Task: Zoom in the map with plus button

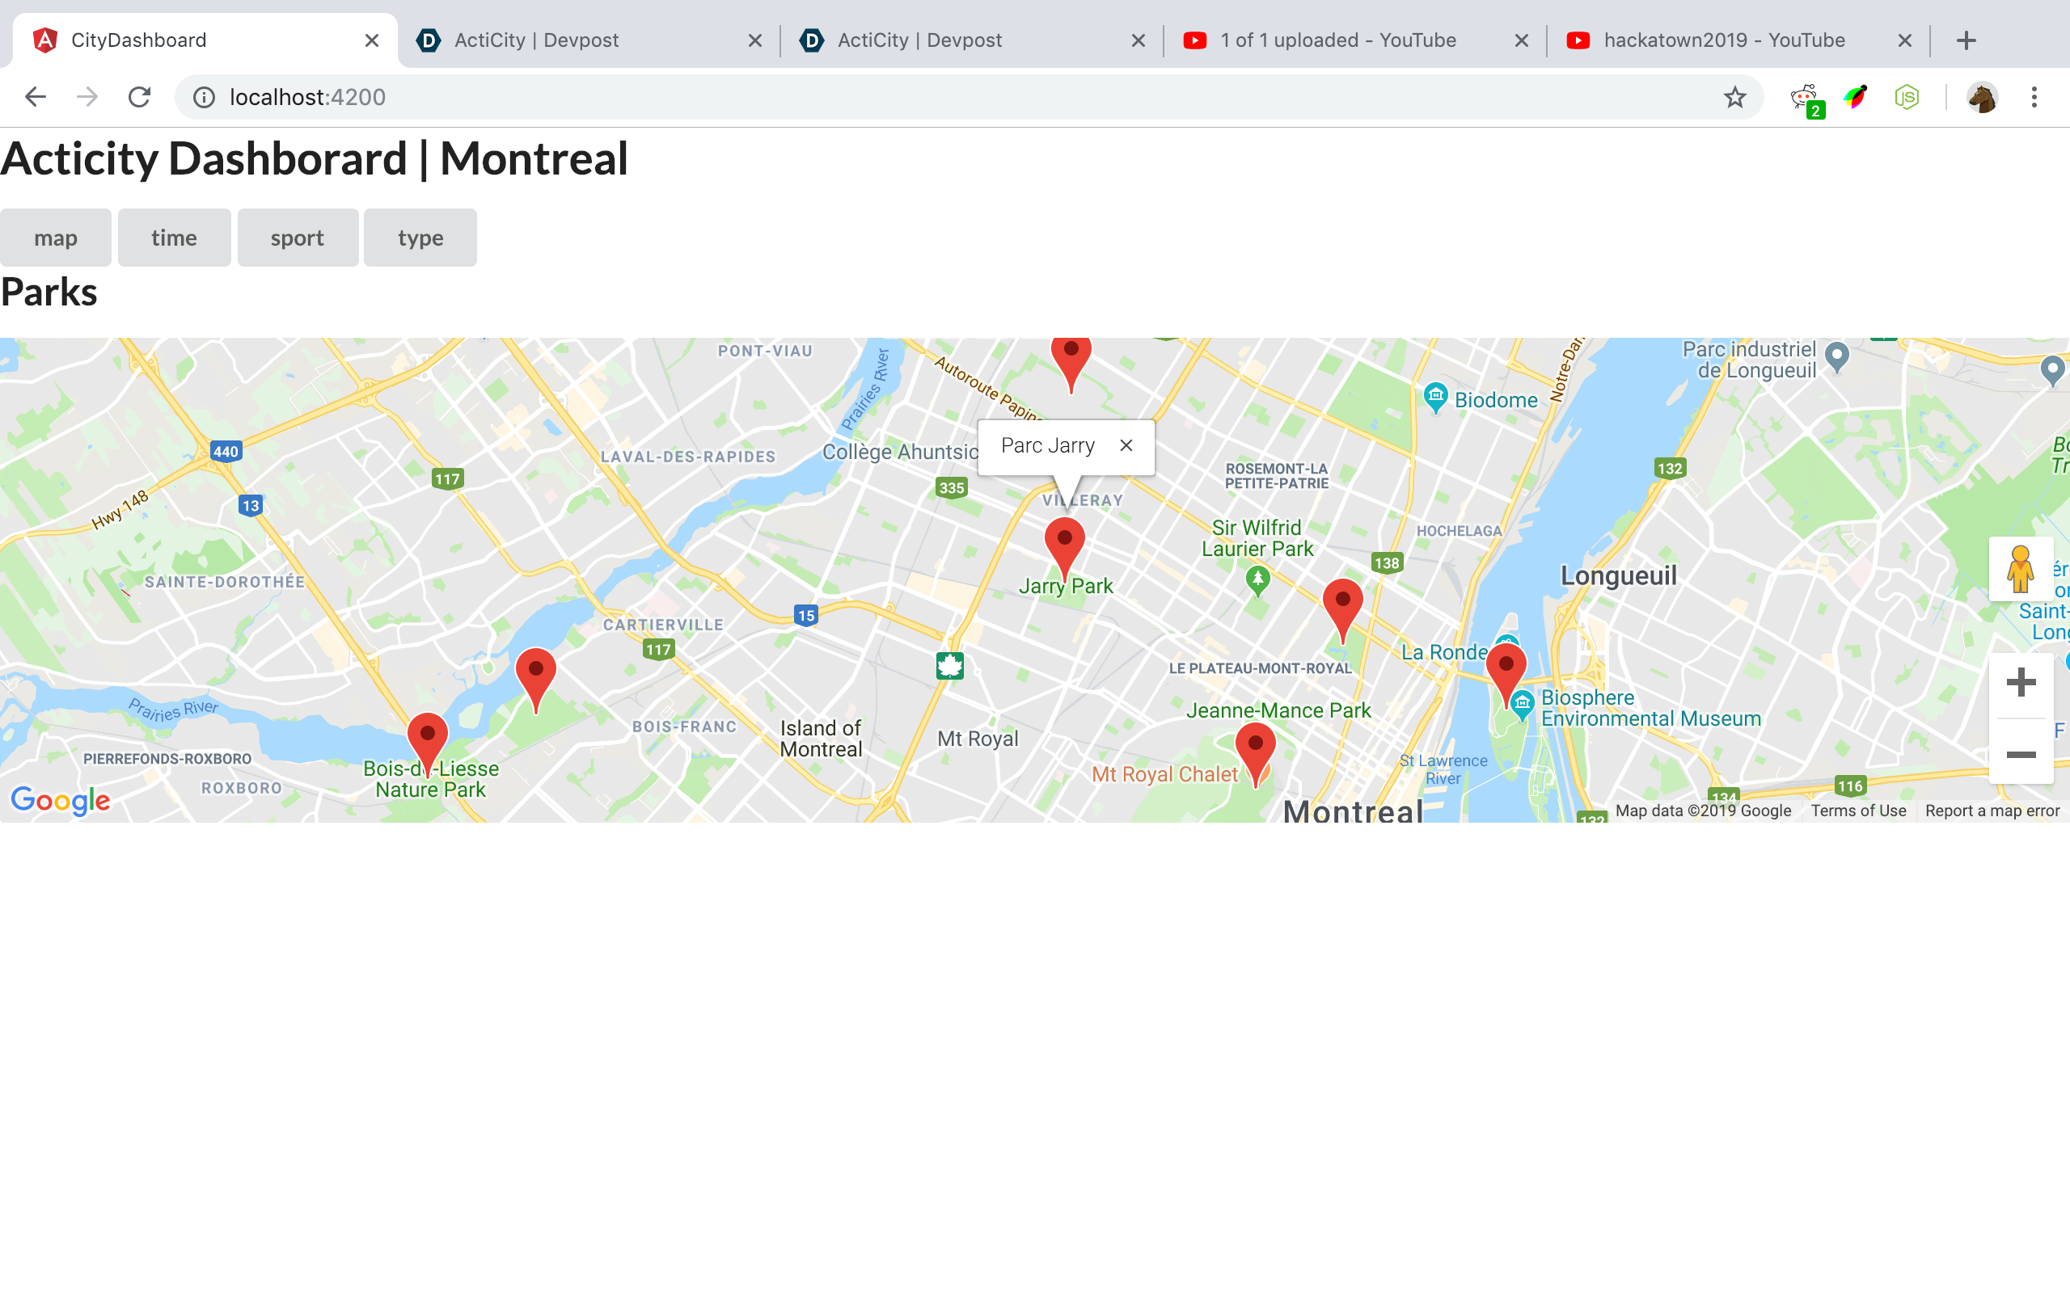Action: coord(2021,682)
